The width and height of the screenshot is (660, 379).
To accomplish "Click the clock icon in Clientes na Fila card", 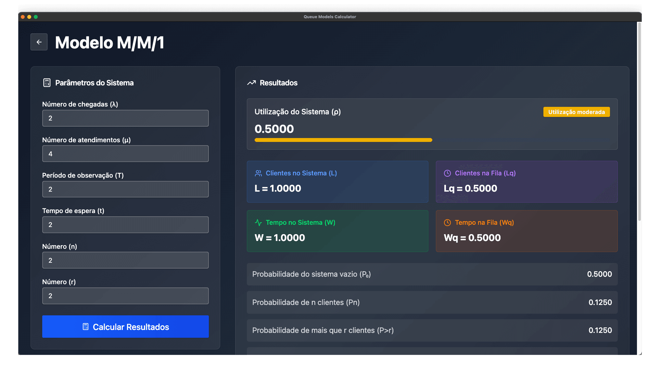I will click(447, 173).
